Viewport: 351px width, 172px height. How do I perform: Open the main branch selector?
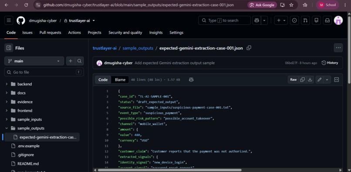(x=34, y=61)
